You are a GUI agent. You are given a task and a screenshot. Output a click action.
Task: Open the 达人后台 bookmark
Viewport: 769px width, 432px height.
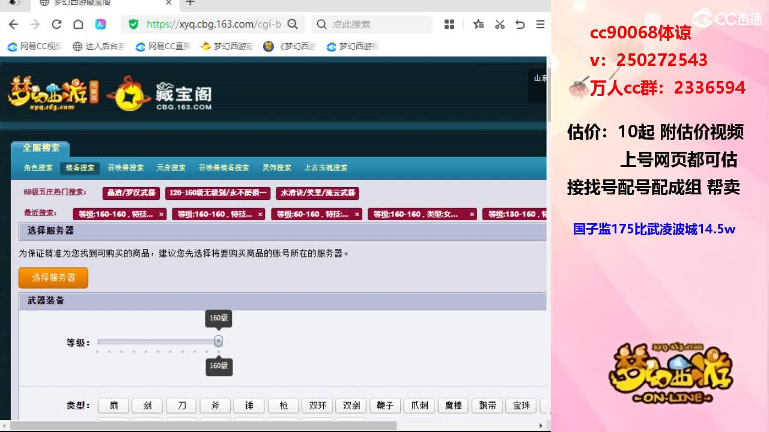click(99, 46)
